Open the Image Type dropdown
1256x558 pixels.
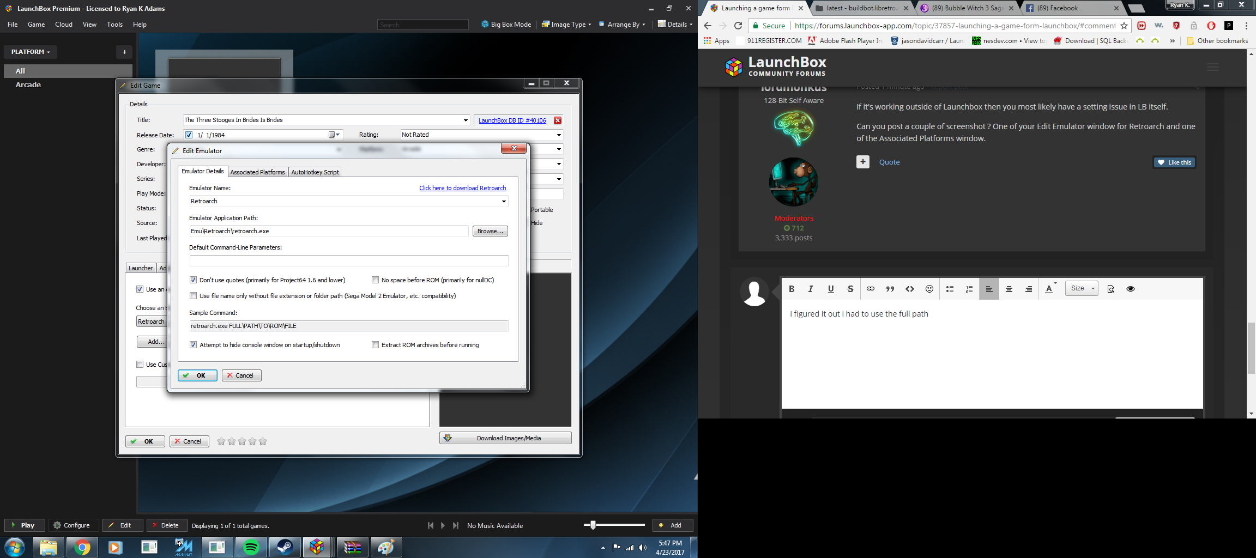566,25
